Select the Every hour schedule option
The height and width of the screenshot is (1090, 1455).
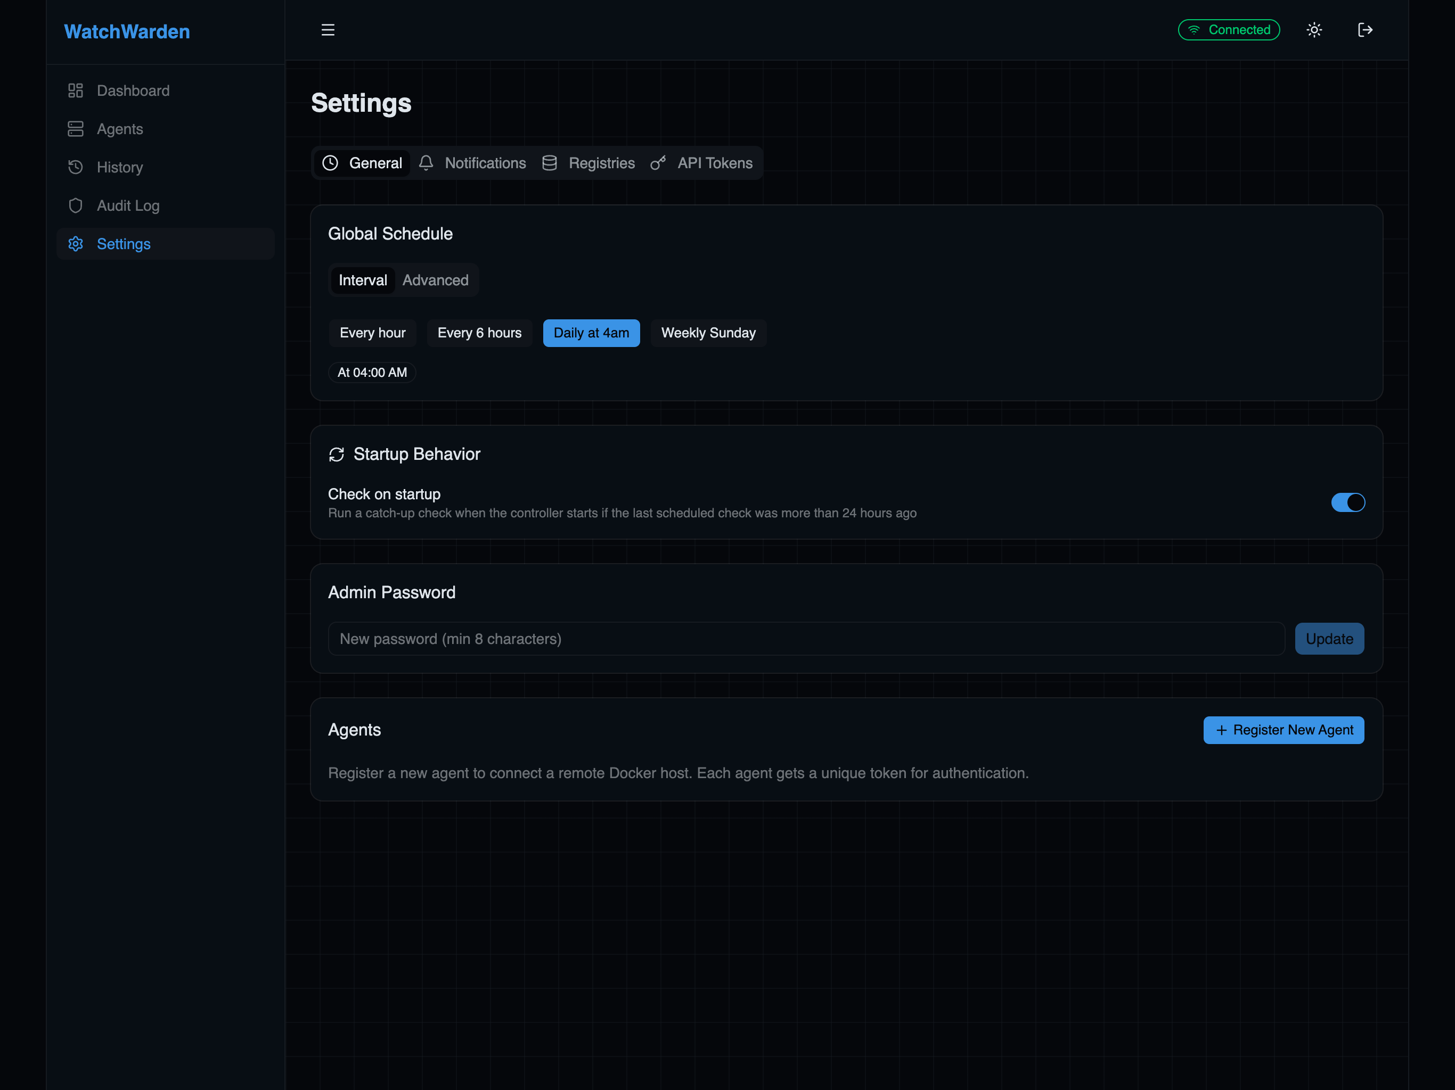(x=373, y=333)
